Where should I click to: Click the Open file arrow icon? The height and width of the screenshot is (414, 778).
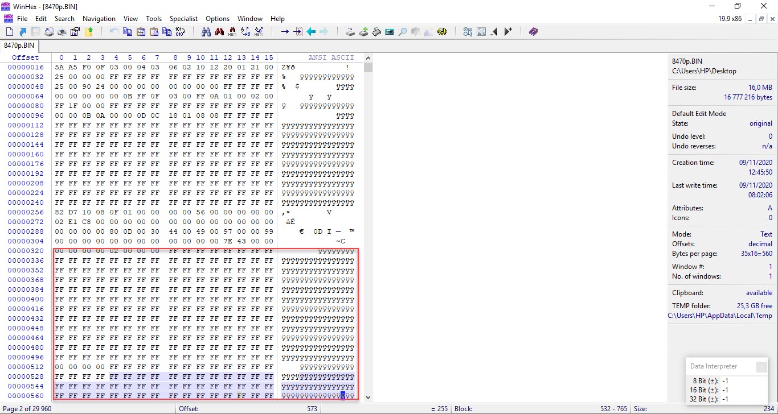23,32
